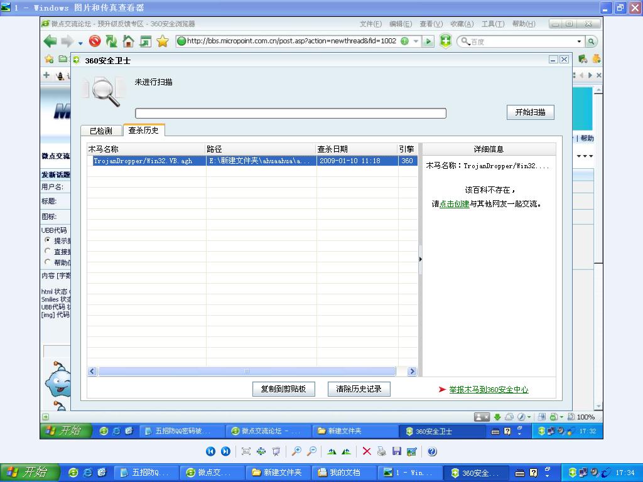
Task: Rotate image counterclockwise in the viewer toolbar
Action: pos(346,451)
